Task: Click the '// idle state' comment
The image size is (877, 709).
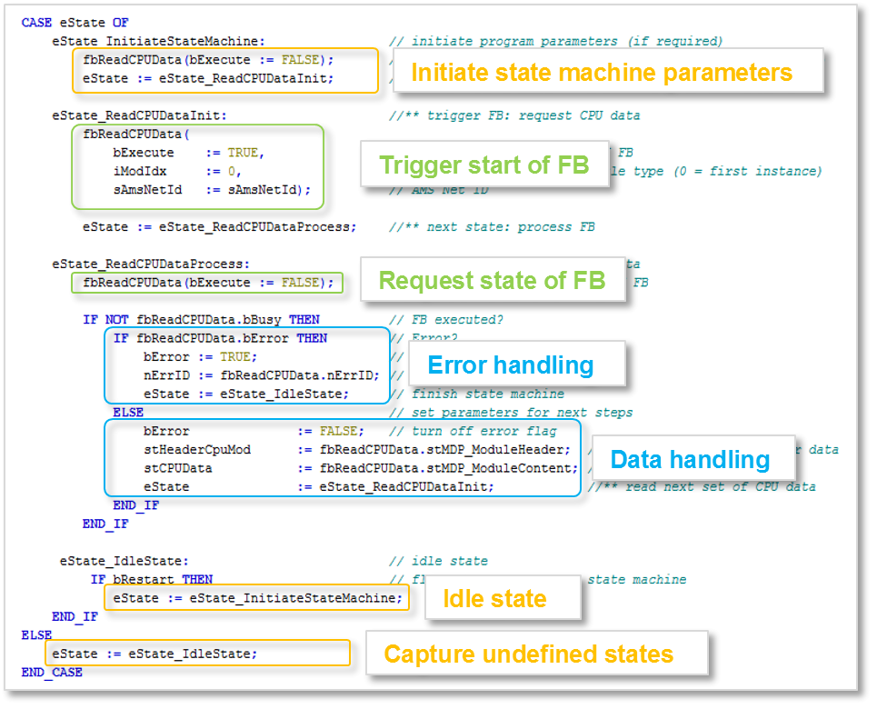Action: click(x=438, y=561)
